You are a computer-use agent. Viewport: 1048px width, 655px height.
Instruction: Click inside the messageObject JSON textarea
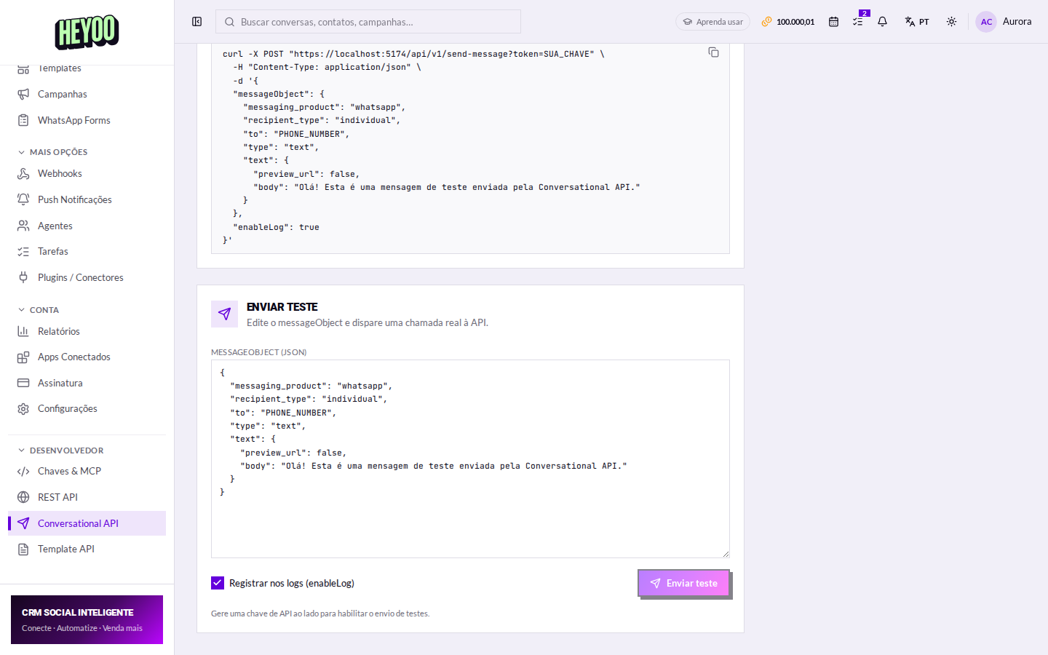470,458
